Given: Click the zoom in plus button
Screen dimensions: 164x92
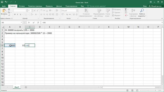Looking at the screenshot, I should 156,90.
